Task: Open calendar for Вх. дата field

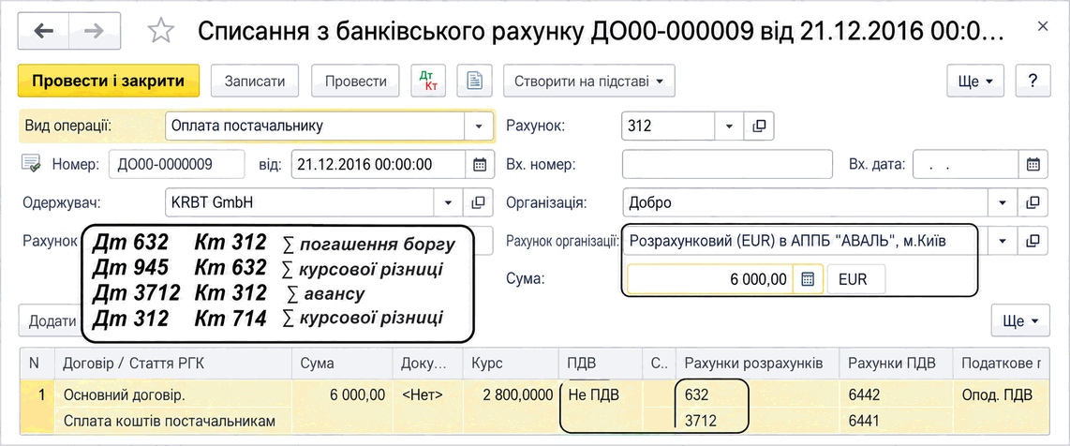Action: coord(1033,164)
